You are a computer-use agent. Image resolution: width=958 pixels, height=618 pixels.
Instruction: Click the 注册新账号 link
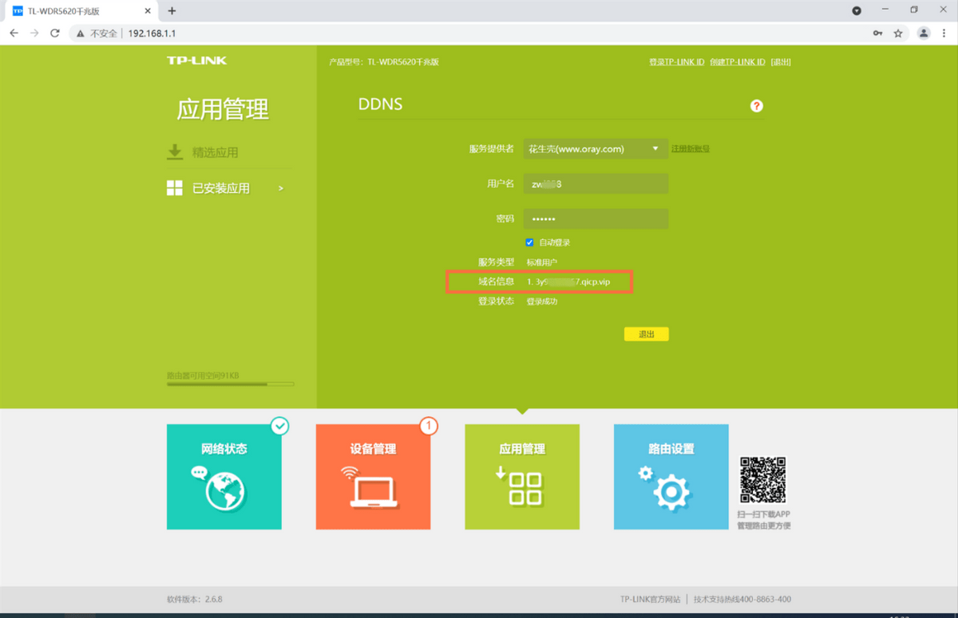[x=691, y=149]
